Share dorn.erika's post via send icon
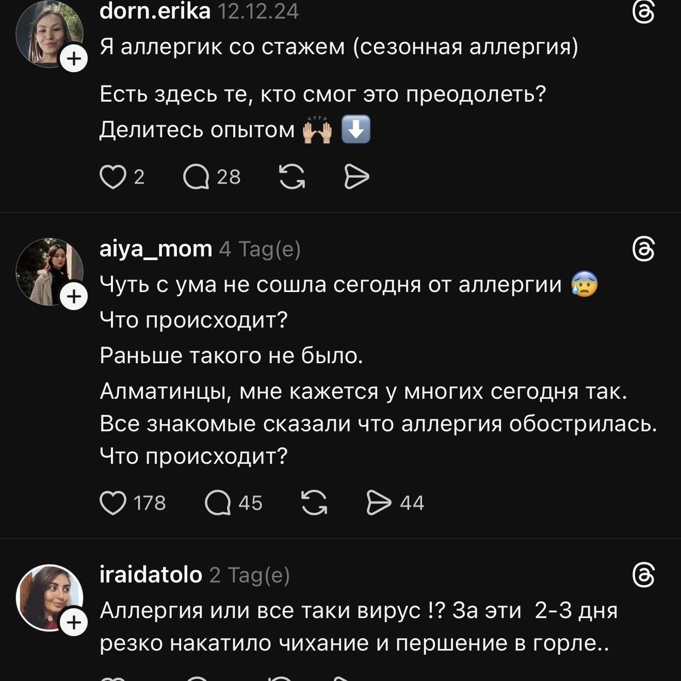The width and height of the screenshot is (681, 681). coord(356,177)
